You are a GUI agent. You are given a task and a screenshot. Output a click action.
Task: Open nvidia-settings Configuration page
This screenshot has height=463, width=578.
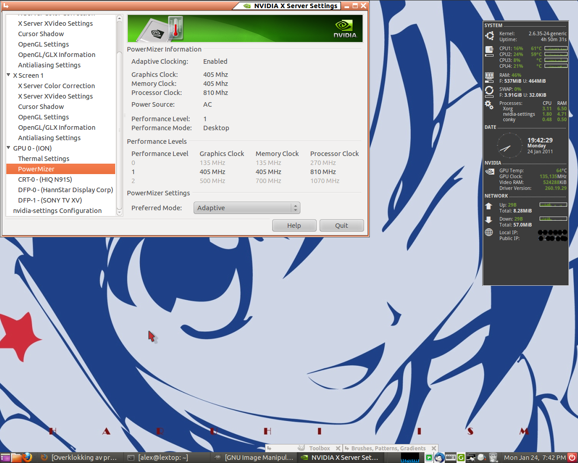[57, 211]
